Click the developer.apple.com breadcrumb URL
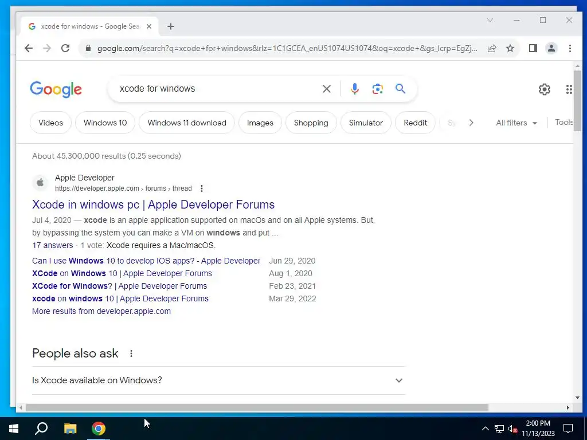Viewport: 587px width, 440px height. [123, 188]
